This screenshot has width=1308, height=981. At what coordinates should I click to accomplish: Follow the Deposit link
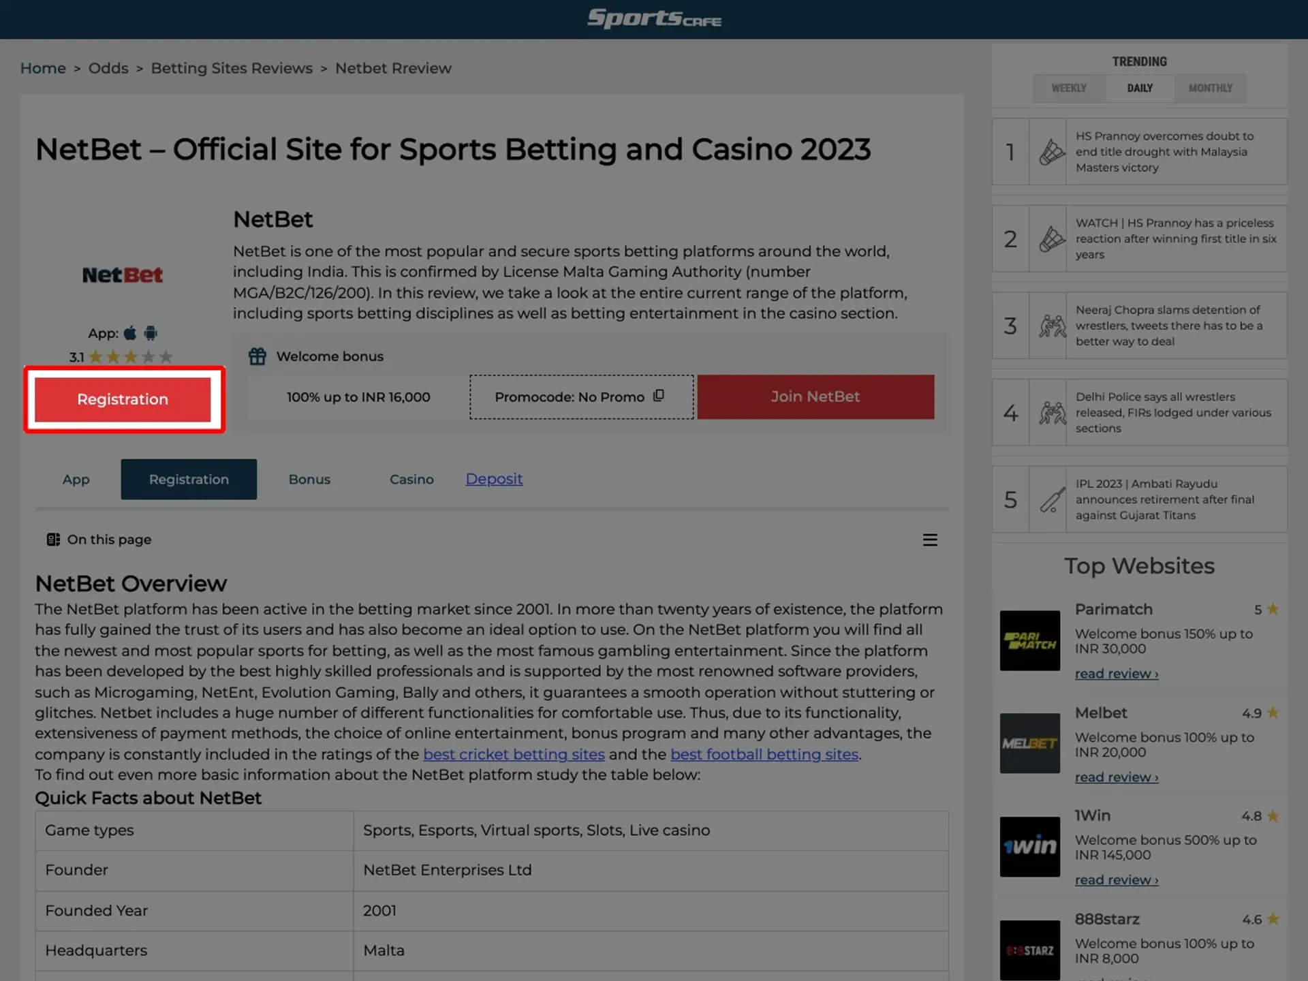tap(494, 479)
